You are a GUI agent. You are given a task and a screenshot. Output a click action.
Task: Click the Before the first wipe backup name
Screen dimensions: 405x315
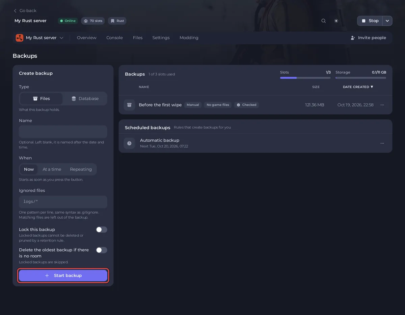(160, 105)
